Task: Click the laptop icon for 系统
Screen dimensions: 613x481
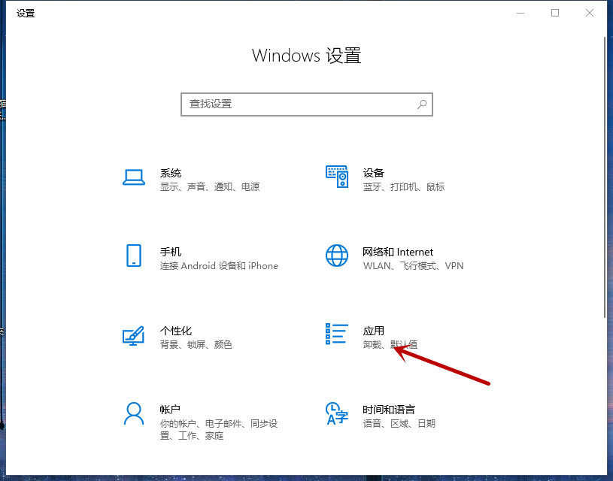Action: [133, 177]
